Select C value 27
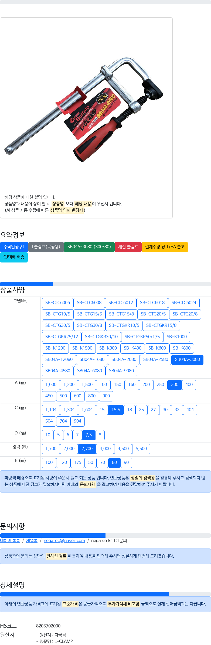Viewport: 211px width, 645px height. [153, 410]
